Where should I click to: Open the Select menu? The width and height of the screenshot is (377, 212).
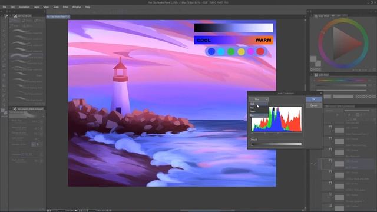coord(47,7)
